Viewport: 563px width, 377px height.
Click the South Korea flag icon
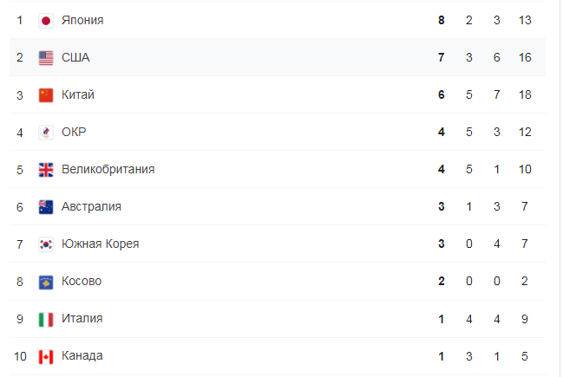click(46, 244)
